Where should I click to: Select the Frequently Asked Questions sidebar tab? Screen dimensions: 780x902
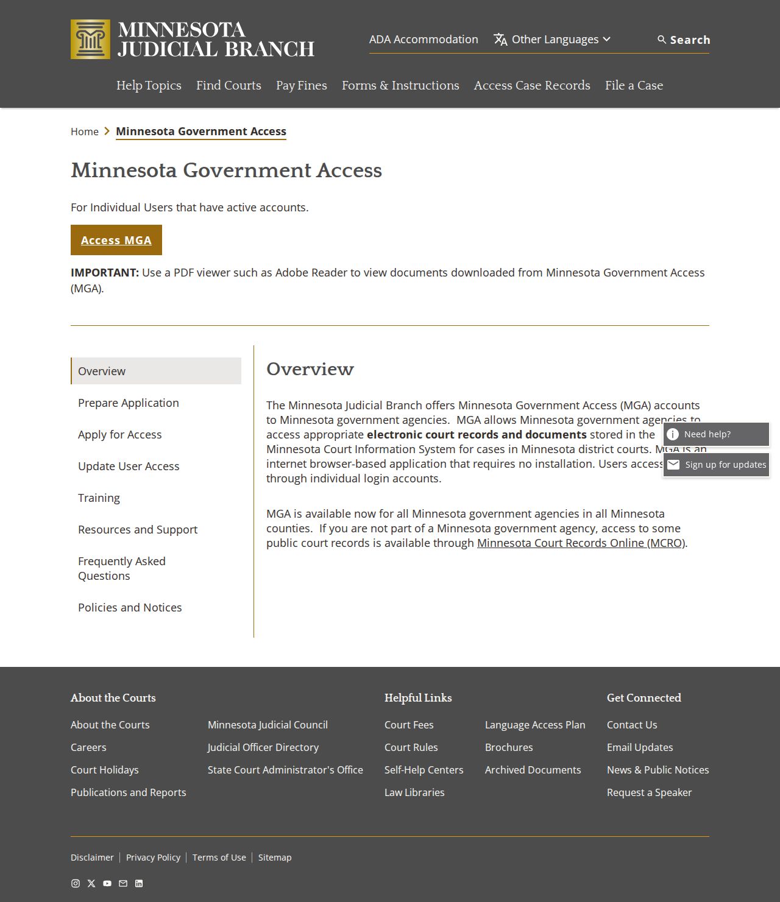(156, 568)
